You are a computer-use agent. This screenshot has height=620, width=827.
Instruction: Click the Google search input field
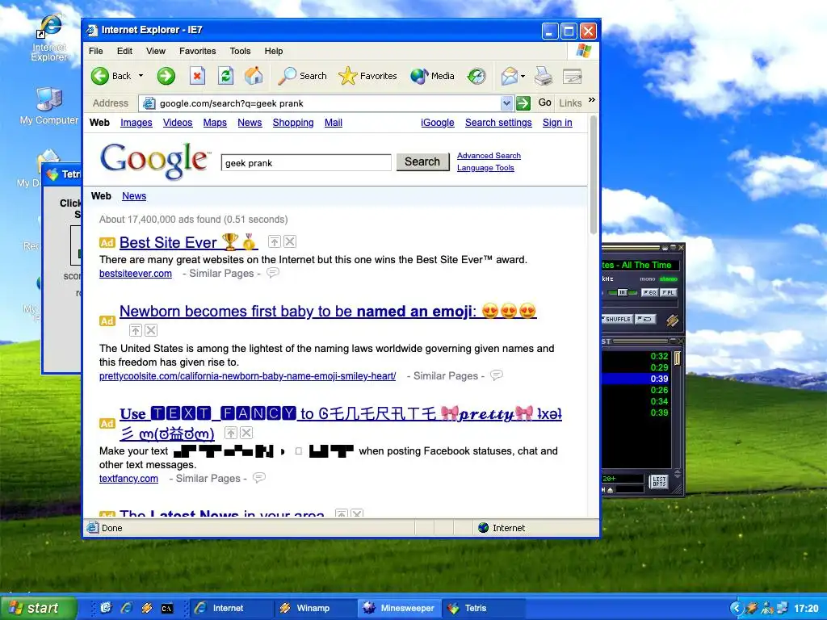(x=306, y=162)
